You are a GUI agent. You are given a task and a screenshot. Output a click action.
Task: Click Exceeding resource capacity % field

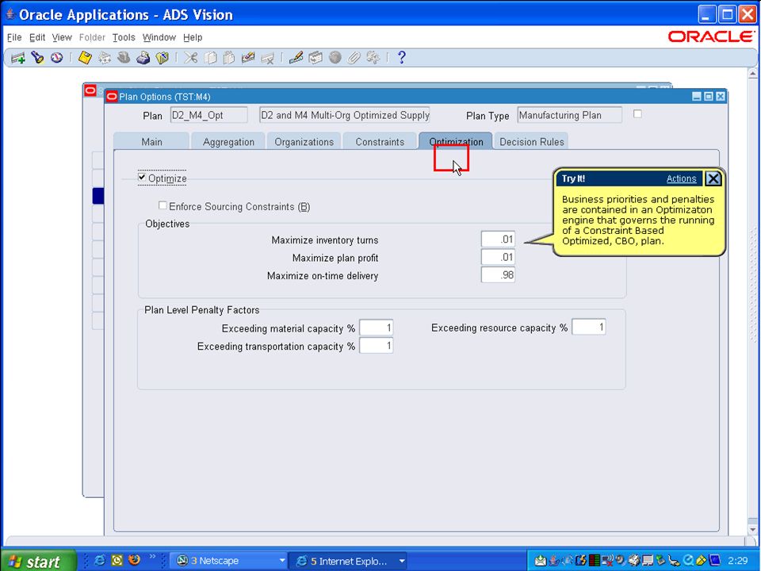pos(589,327)
